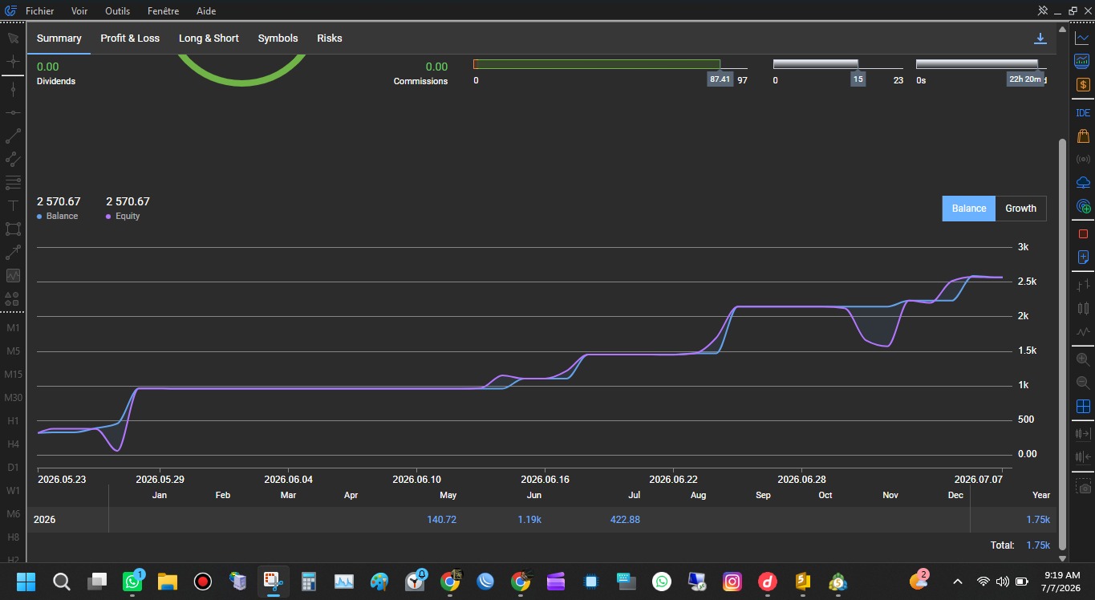Toggle the grid layout icon in right sidebar
Screen dimensions: 1095x600
(1083, 406)
